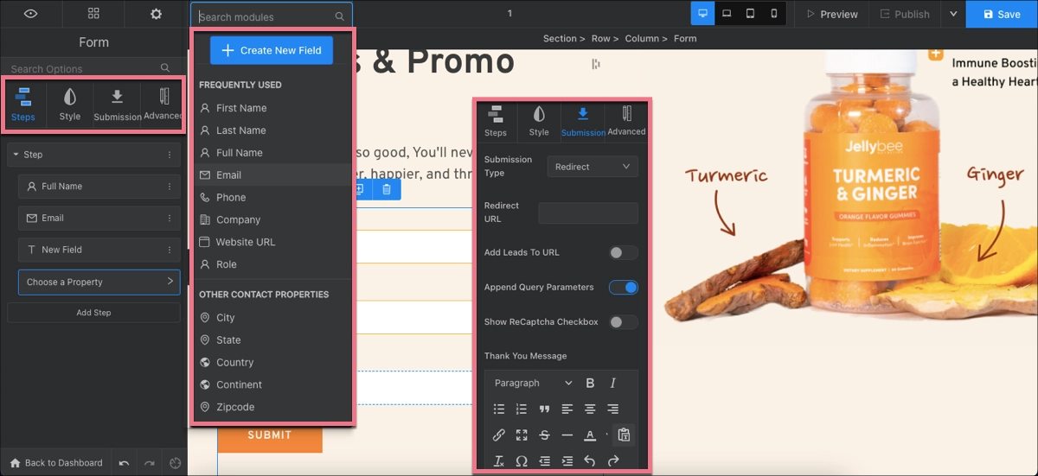The height and width of the screenshot is (476, 1038).
Task: Switch to mobile device view
Action: 773,14
